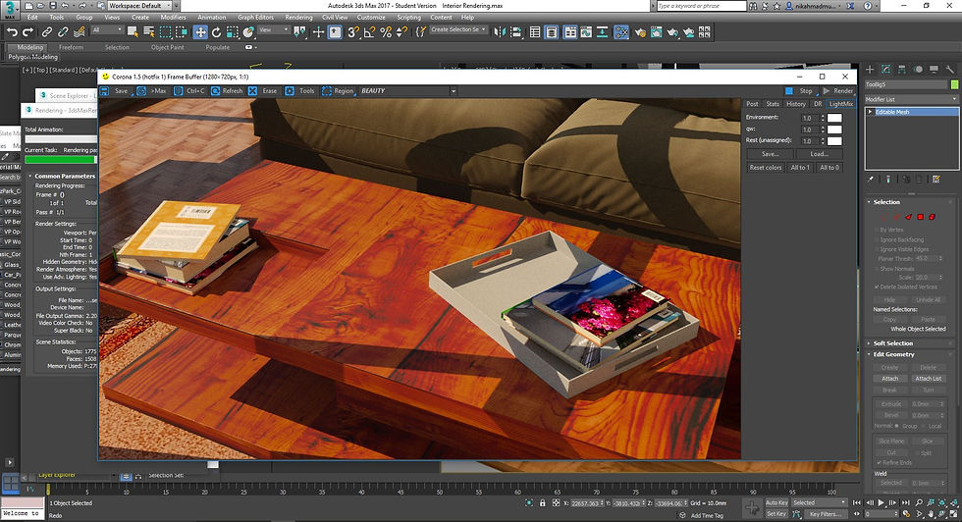Select Polygon sub-object level icon
Image resolution: width=962 pixels, height=522 pixels.
pos(921,217)
